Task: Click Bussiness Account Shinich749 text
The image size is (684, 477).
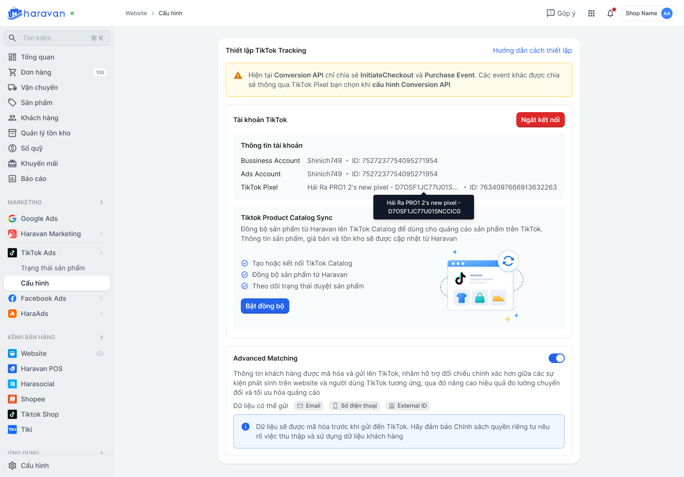Action: pos(324,161)
